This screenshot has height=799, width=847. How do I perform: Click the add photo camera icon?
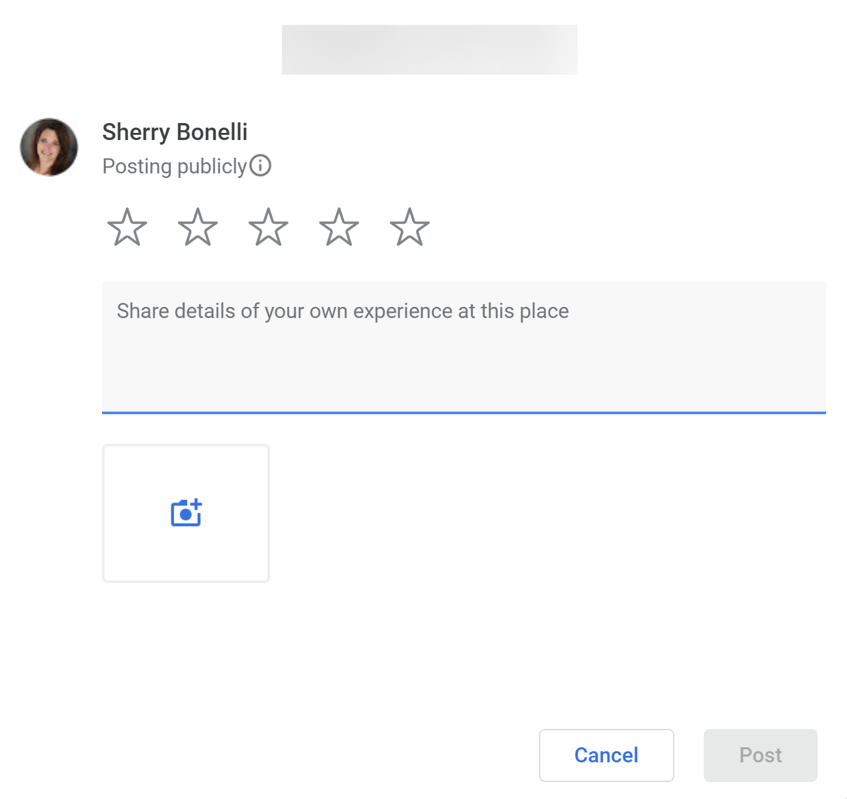click(186, 512)
